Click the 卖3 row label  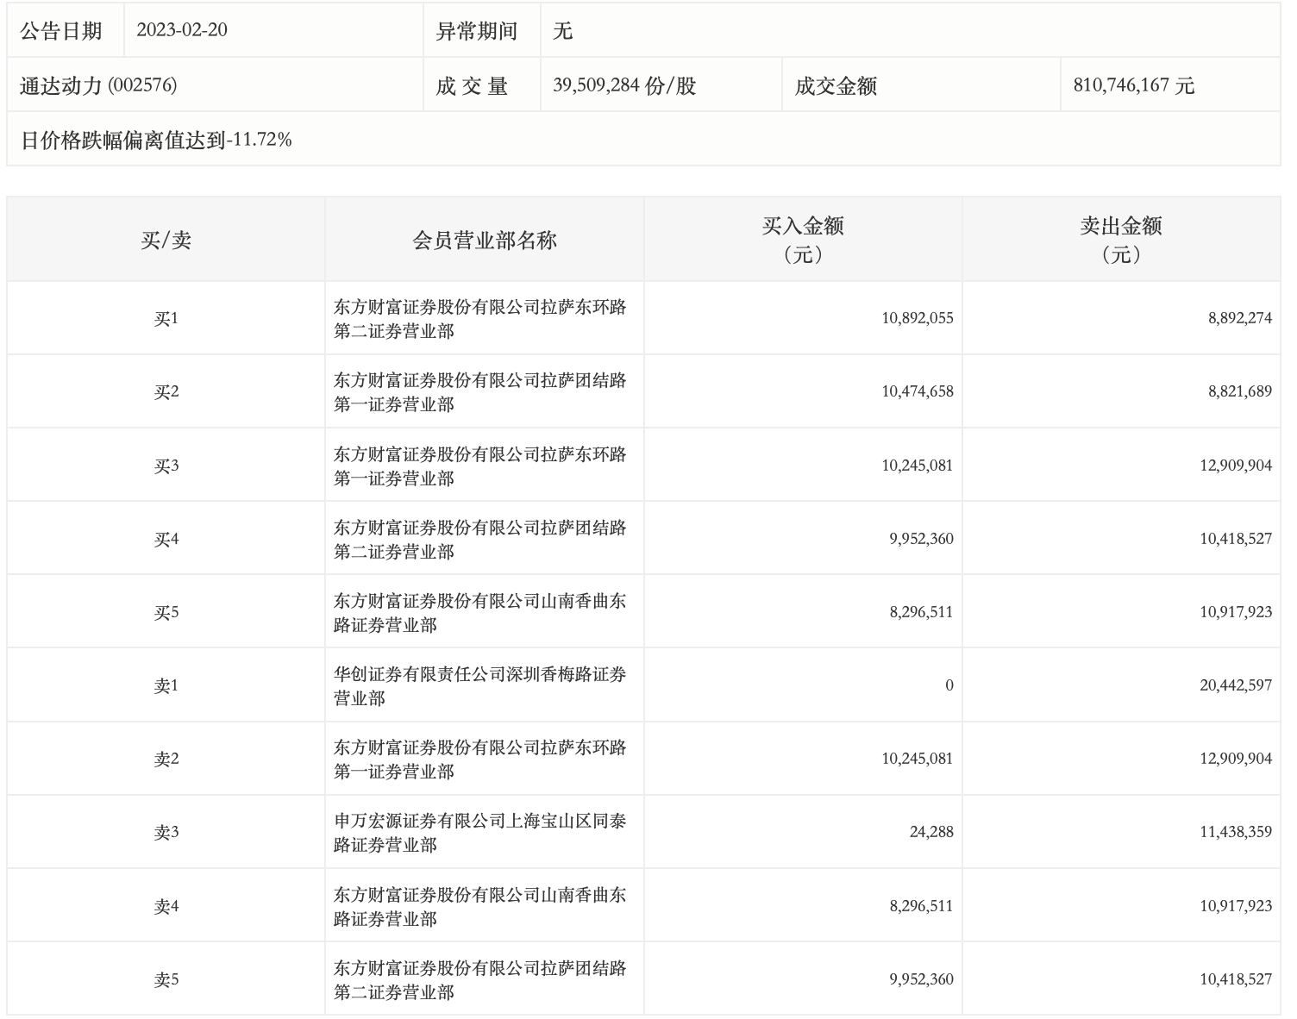point(166,832)
